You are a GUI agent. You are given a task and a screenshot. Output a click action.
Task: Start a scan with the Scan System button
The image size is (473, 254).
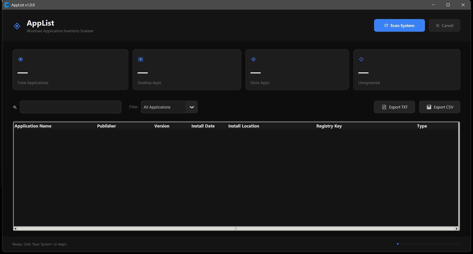click(399, 25)
